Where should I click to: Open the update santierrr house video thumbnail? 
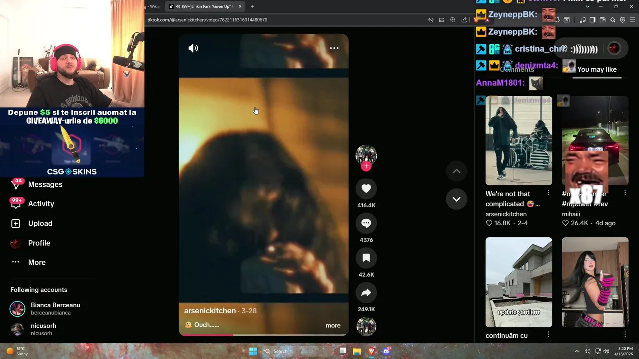coord(519,282)
